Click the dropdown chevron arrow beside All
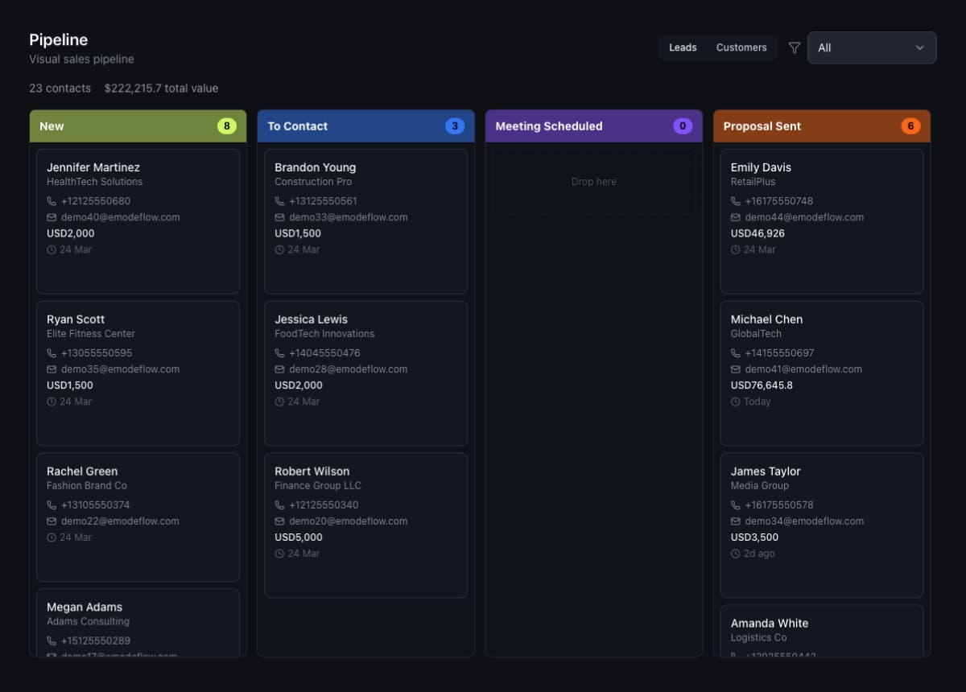This screenshot has width=966, height=692. 919,48
